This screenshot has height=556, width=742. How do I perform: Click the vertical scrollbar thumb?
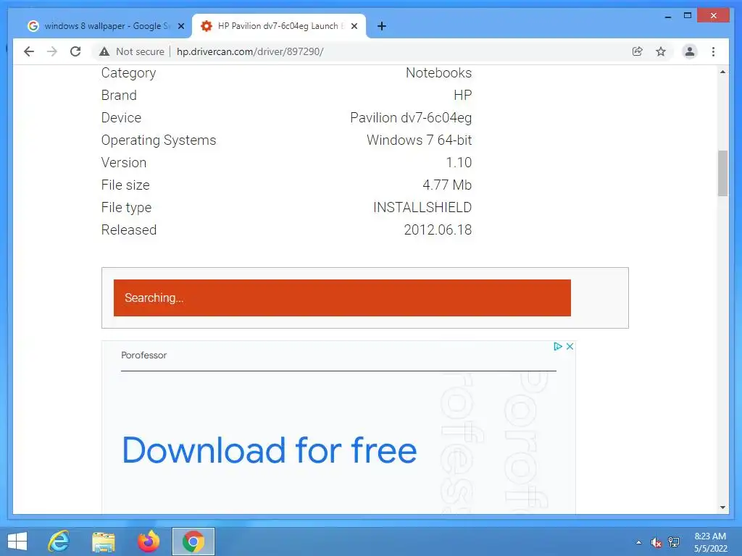[x=722, y=173]
